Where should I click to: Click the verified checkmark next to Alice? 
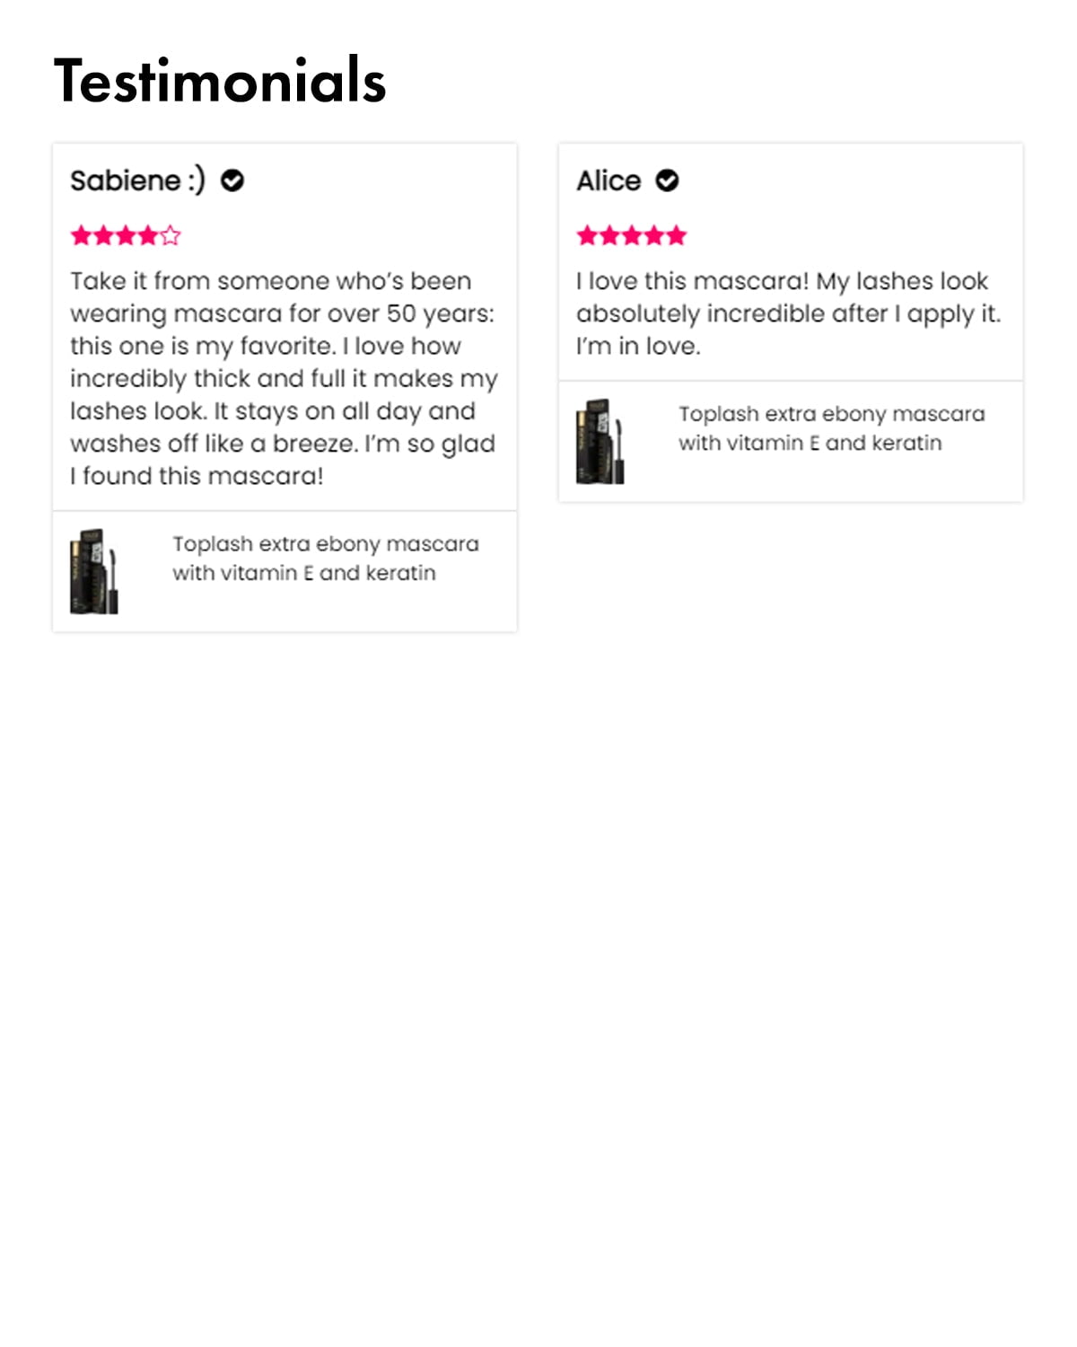tap(667, 181)
